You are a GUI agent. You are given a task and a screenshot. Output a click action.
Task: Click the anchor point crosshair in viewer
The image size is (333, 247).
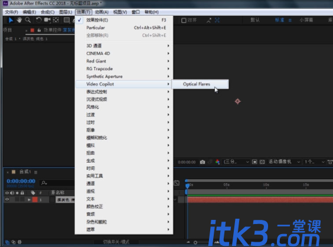(237, 101)
